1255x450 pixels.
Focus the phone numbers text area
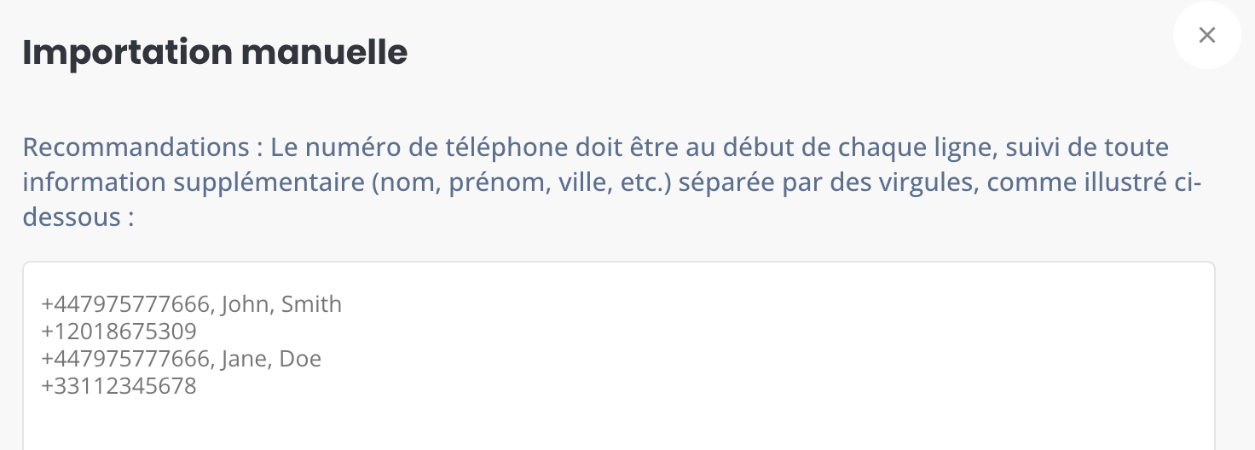[x=619, y=355]
